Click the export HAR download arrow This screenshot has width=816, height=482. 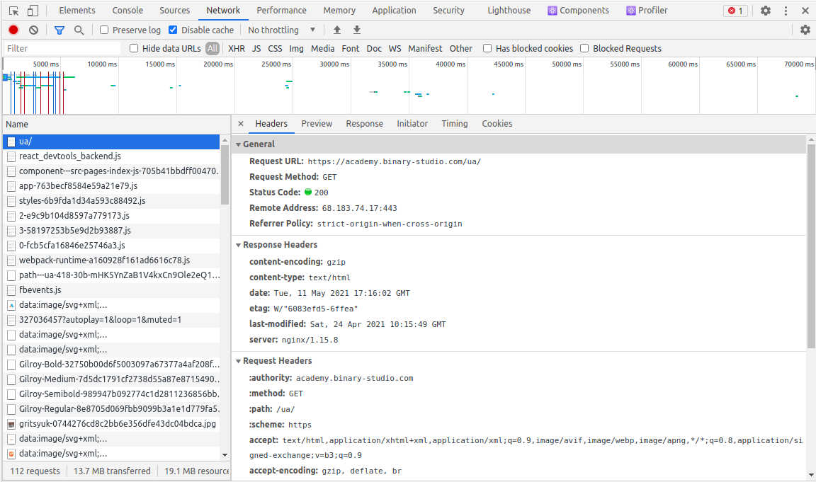pos(357,30)
